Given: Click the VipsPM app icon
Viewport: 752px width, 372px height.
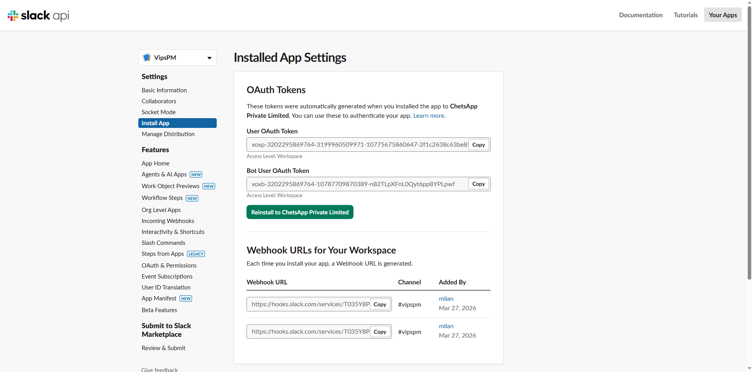Looking at the screenshot, I should click(147, 58).
